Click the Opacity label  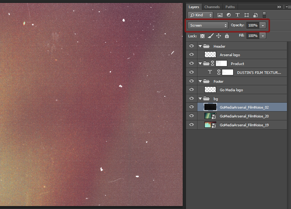(x=237, y=25)
